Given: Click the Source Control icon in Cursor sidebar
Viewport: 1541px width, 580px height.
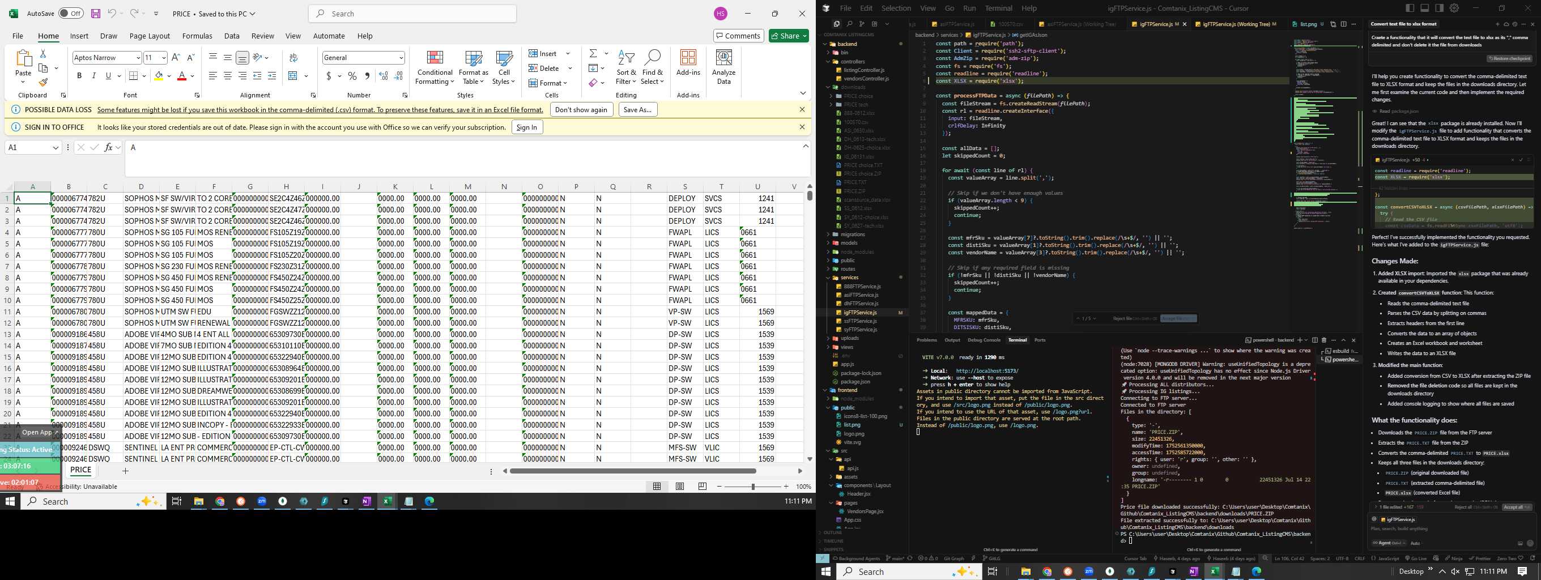Looking at the screenshot, I should (861, 24).
